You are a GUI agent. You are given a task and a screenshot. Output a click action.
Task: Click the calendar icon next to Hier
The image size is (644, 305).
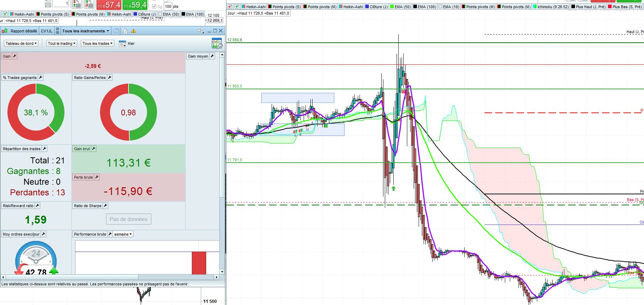point(122,43)
